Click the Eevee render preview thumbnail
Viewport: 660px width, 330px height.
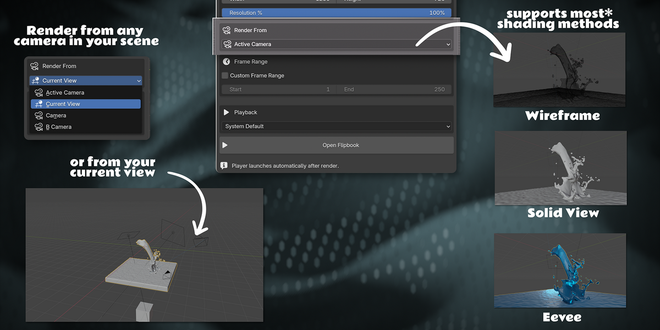[560, 271]
